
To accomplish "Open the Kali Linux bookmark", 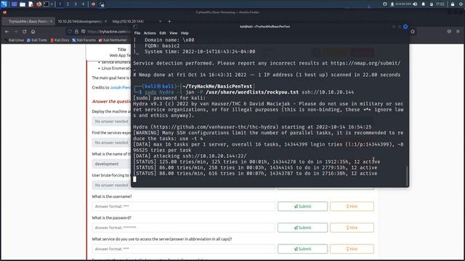I will (14, 40).
